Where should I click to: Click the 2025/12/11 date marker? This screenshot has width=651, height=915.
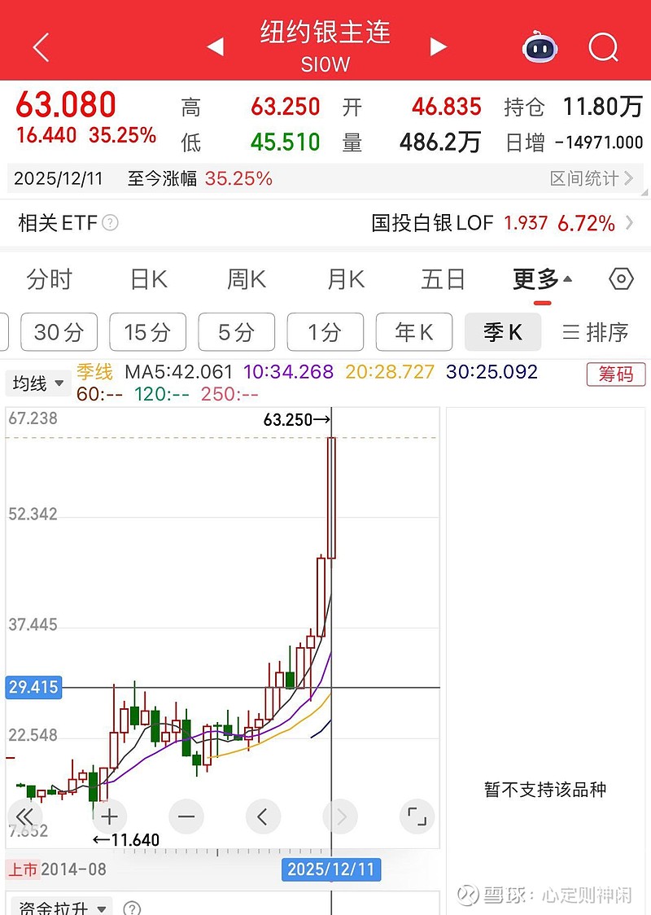332,869
